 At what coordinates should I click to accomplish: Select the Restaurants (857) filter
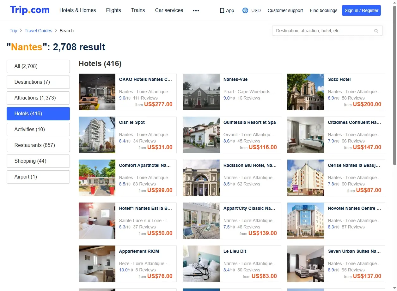click(38, 145)
